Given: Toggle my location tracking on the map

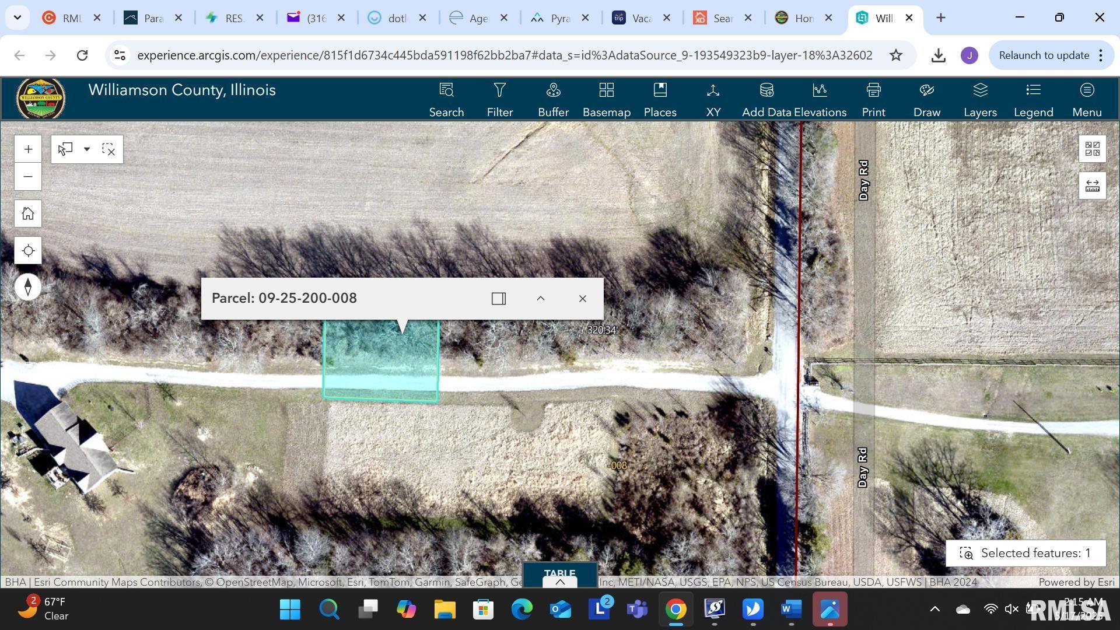Looking at the screenshot, I should pos(27,250).
